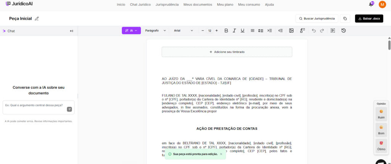Open support chat bubble bottom-right
This screenshot has width=391, height=164.
click(x=381, y=162)
